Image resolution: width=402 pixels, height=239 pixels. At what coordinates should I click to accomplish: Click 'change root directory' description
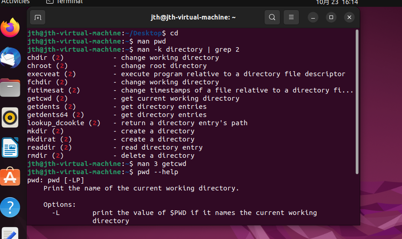tap(164, 66)
